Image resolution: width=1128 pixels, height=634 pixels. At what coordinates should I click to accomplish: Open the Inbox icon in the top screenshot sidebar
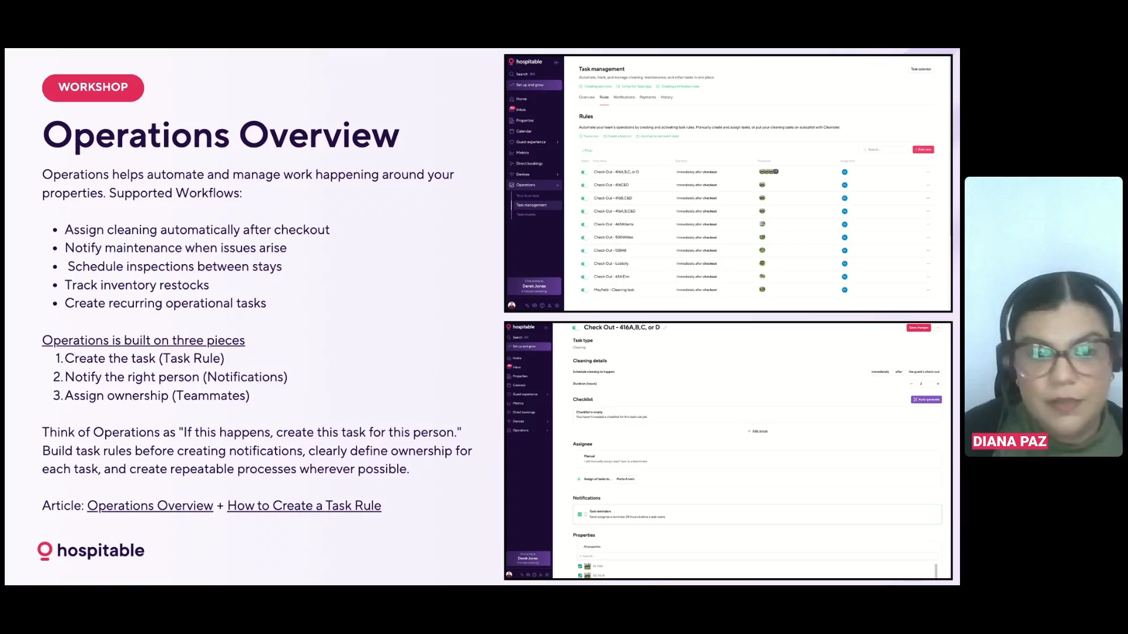(x=512, y=110)
